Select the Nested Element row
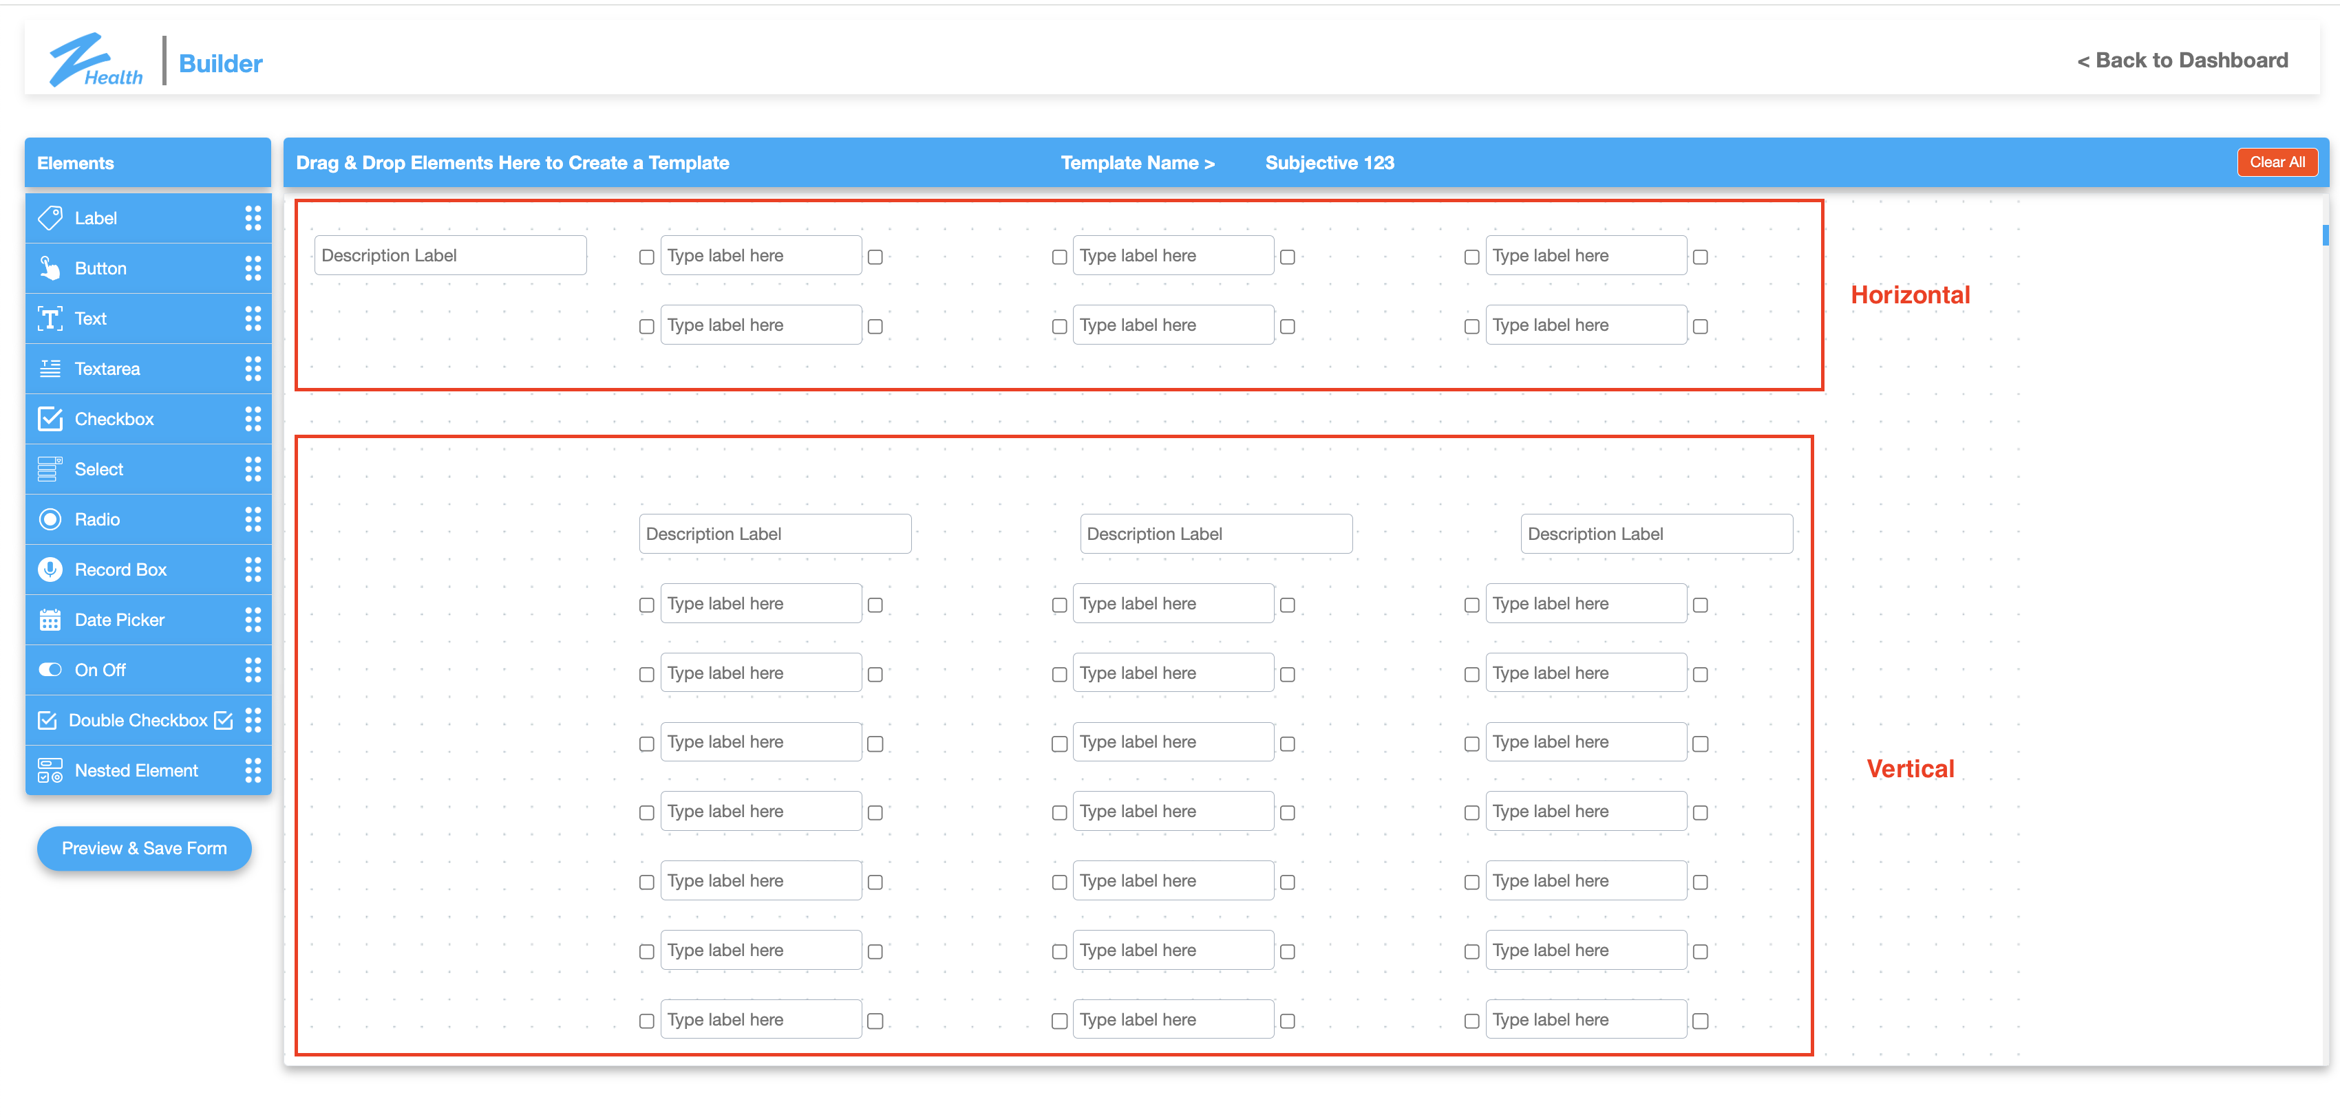The image size is (2340, 1117). pyautogui.click(x=148, y=770)
